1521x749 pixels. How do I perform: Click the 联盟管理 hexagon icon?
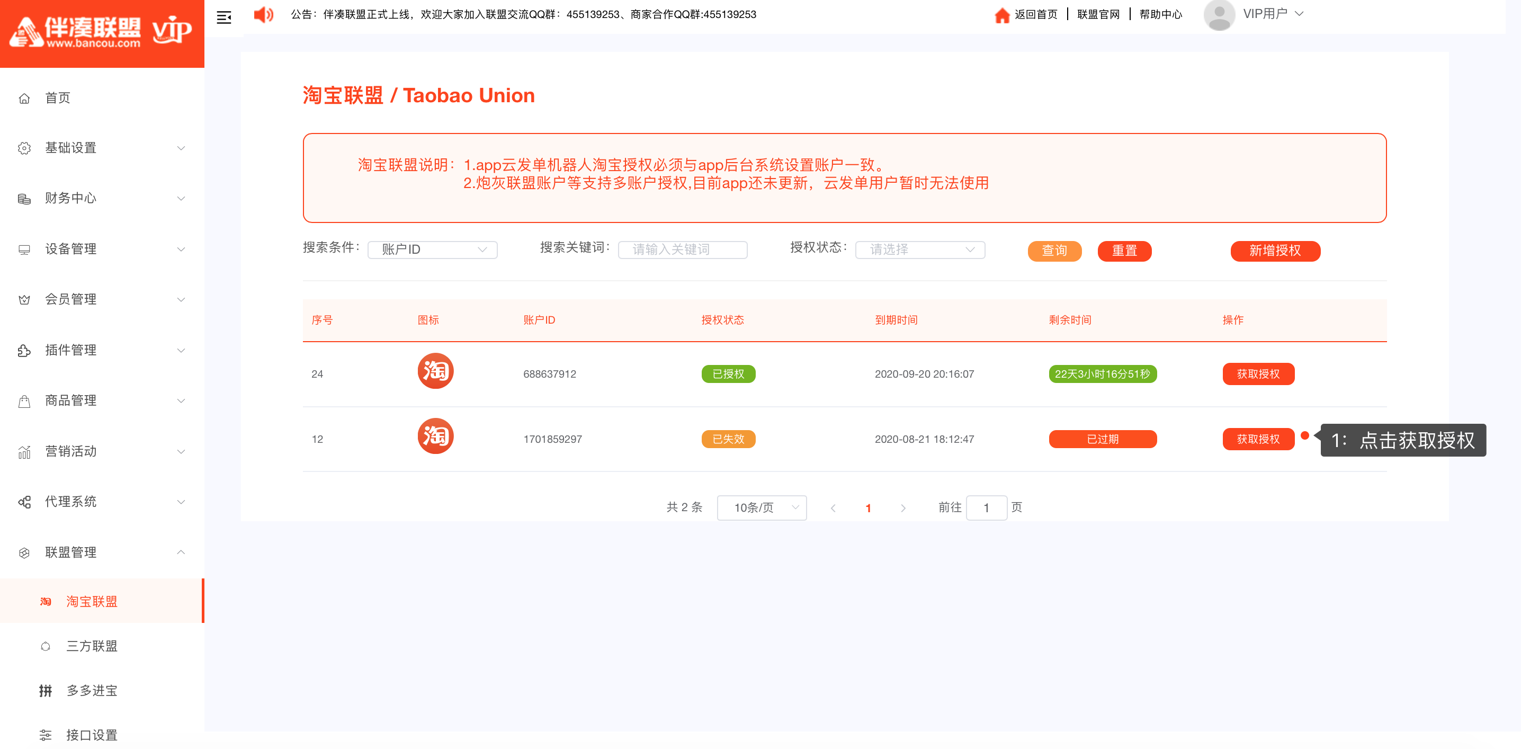pos(24,552)
